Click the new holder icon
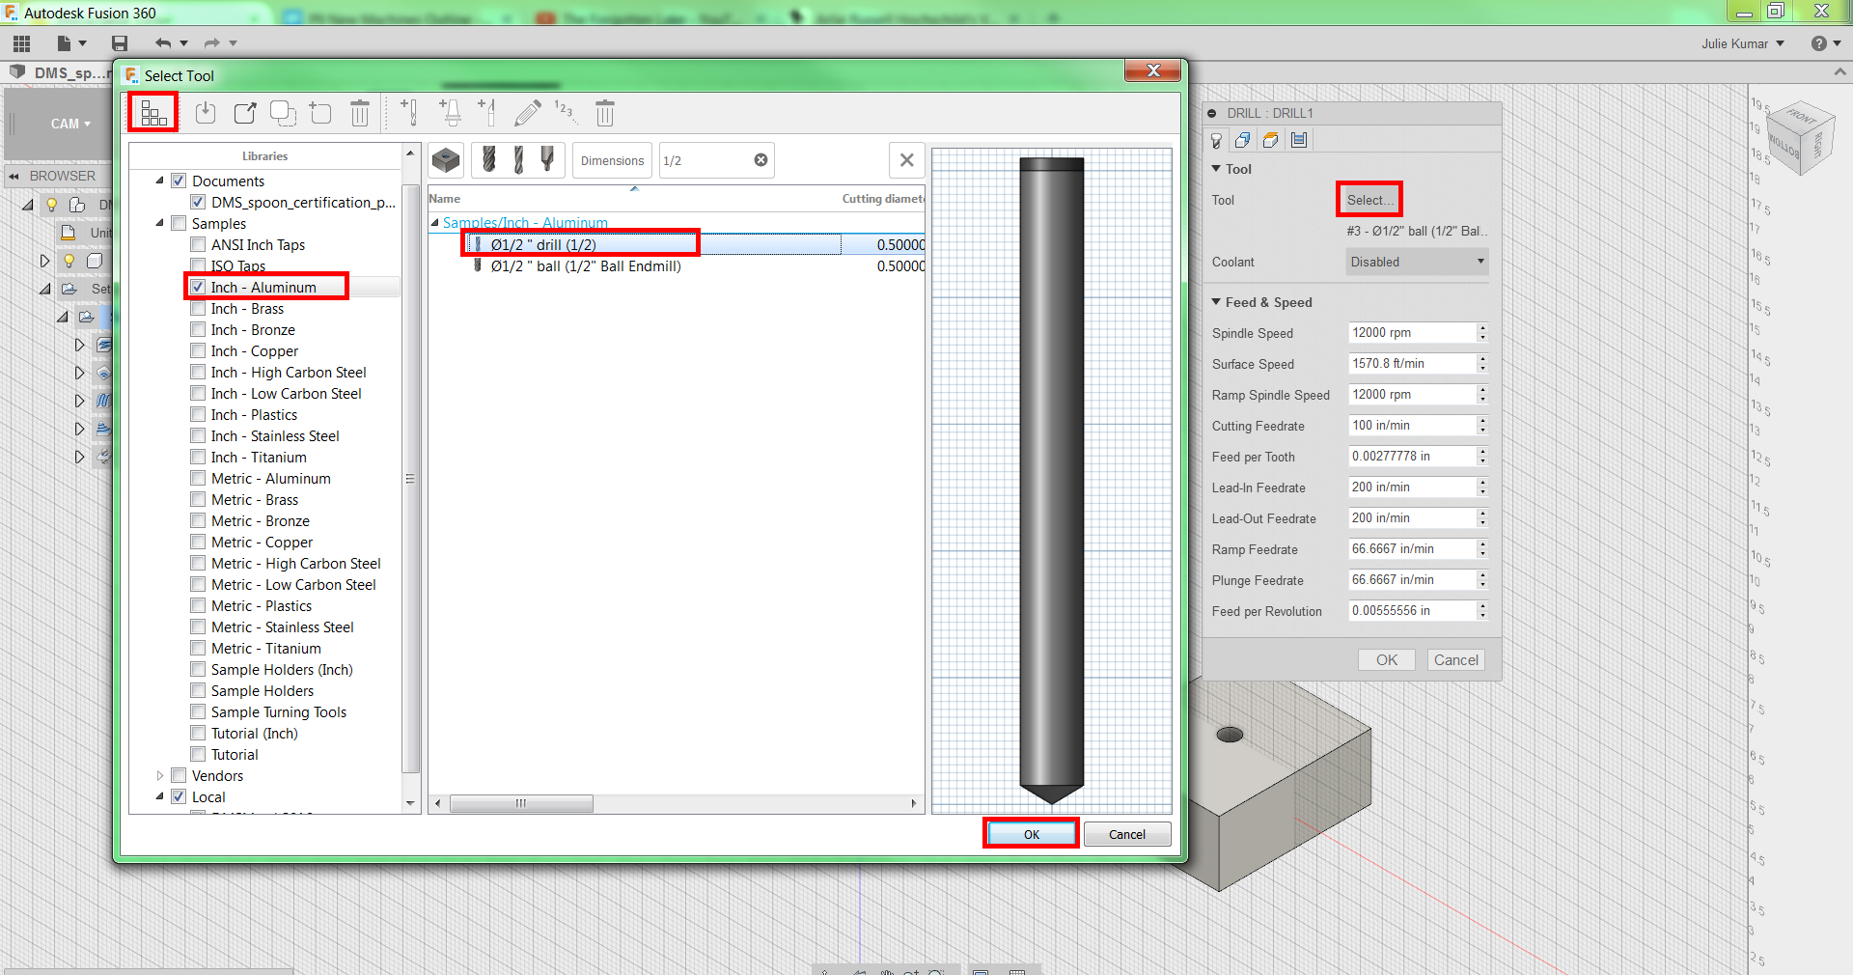This screenshot has width=1853, height=975. tap(450, 113)
